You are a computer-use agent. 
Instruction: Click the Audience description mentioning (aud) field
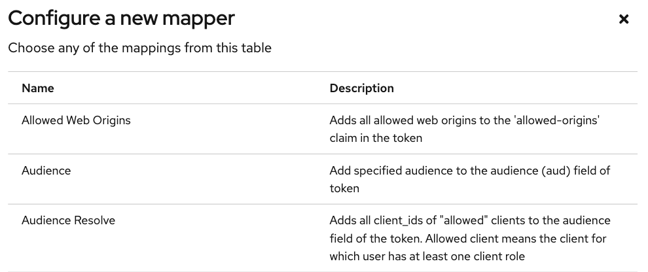click(x=470, y=180)
